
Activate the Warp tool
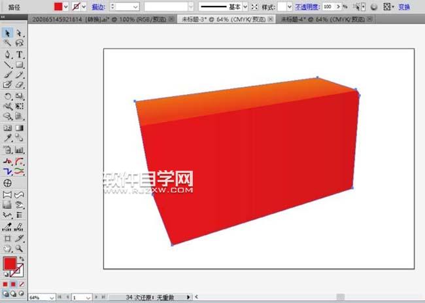tap(7, 106)
